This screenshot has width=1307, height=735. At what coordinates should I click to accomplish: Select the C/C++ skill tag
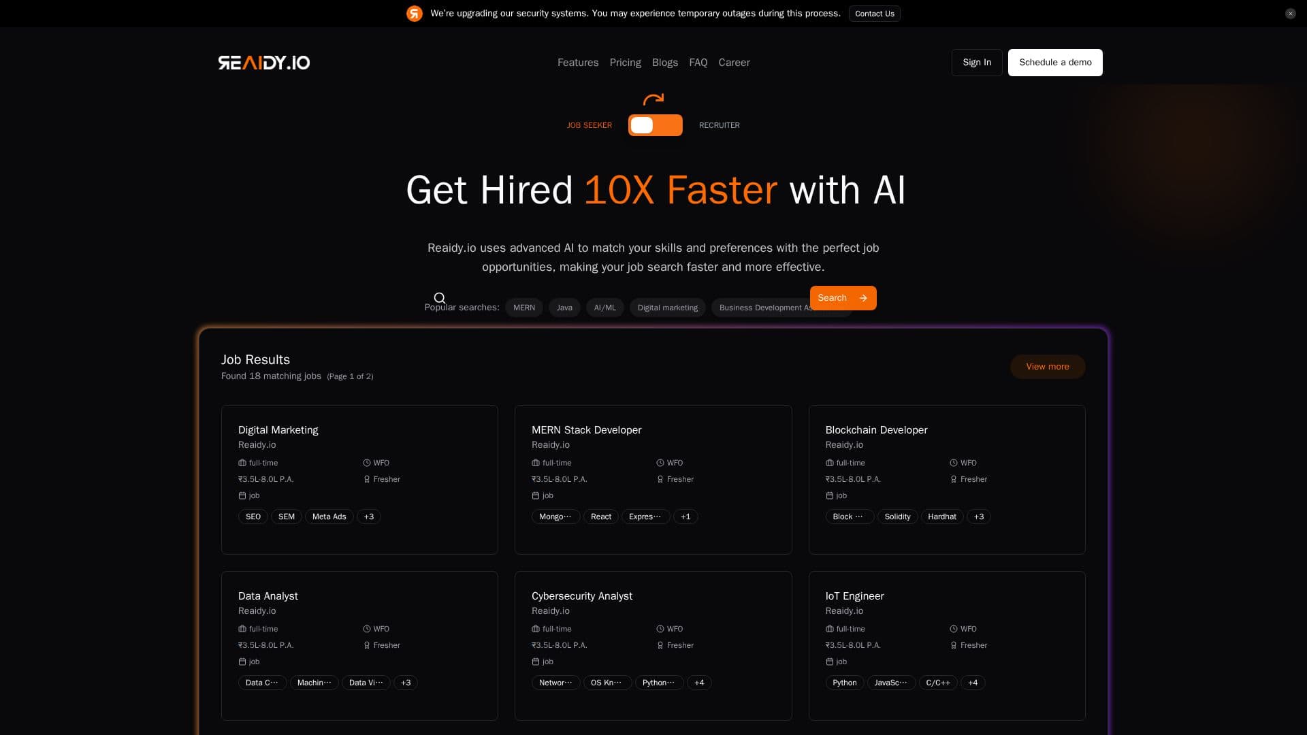coord(938,683)
